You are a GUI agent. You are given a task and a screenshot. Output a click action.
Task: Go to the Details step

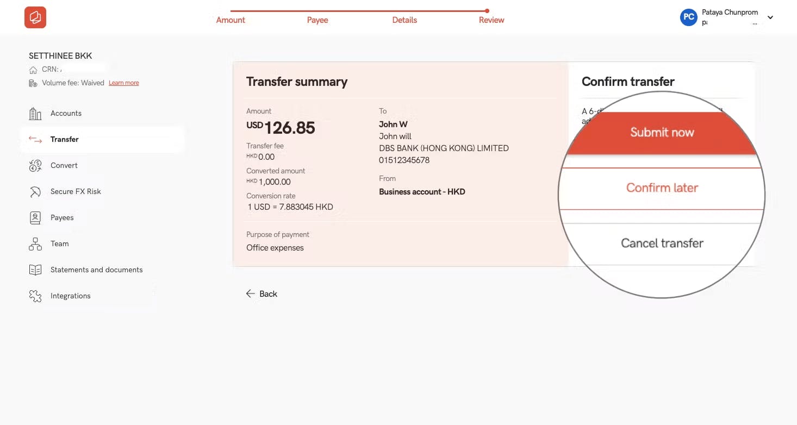click(x=404, y=20)
